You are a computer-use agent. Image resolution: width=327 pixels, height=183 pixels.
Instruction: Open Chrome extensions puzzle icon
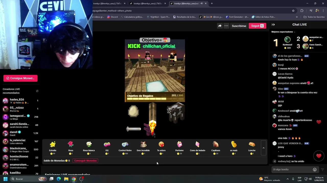[x=302, y=11]
